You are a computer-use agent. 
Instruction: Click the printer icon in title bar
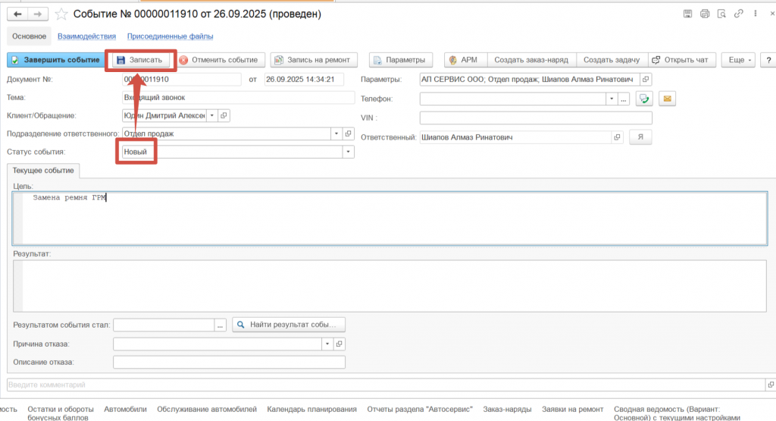click(x=704, y=14)
